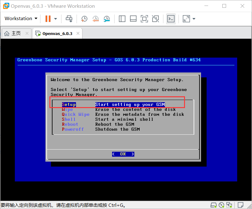Click 'Erase the content of the disk'
The height and width of the screenshot is (209, 252).
pos(136,109)
